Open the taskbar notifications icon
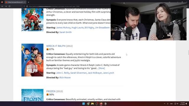The width and height of the screenshot is (189, 106). (186, 104)
